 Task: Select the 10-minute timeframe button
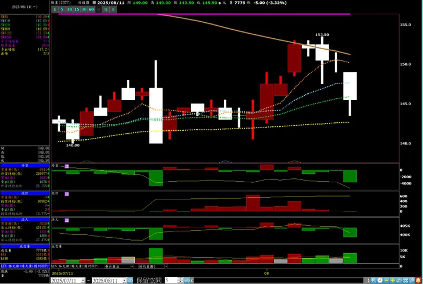(69, 10)
